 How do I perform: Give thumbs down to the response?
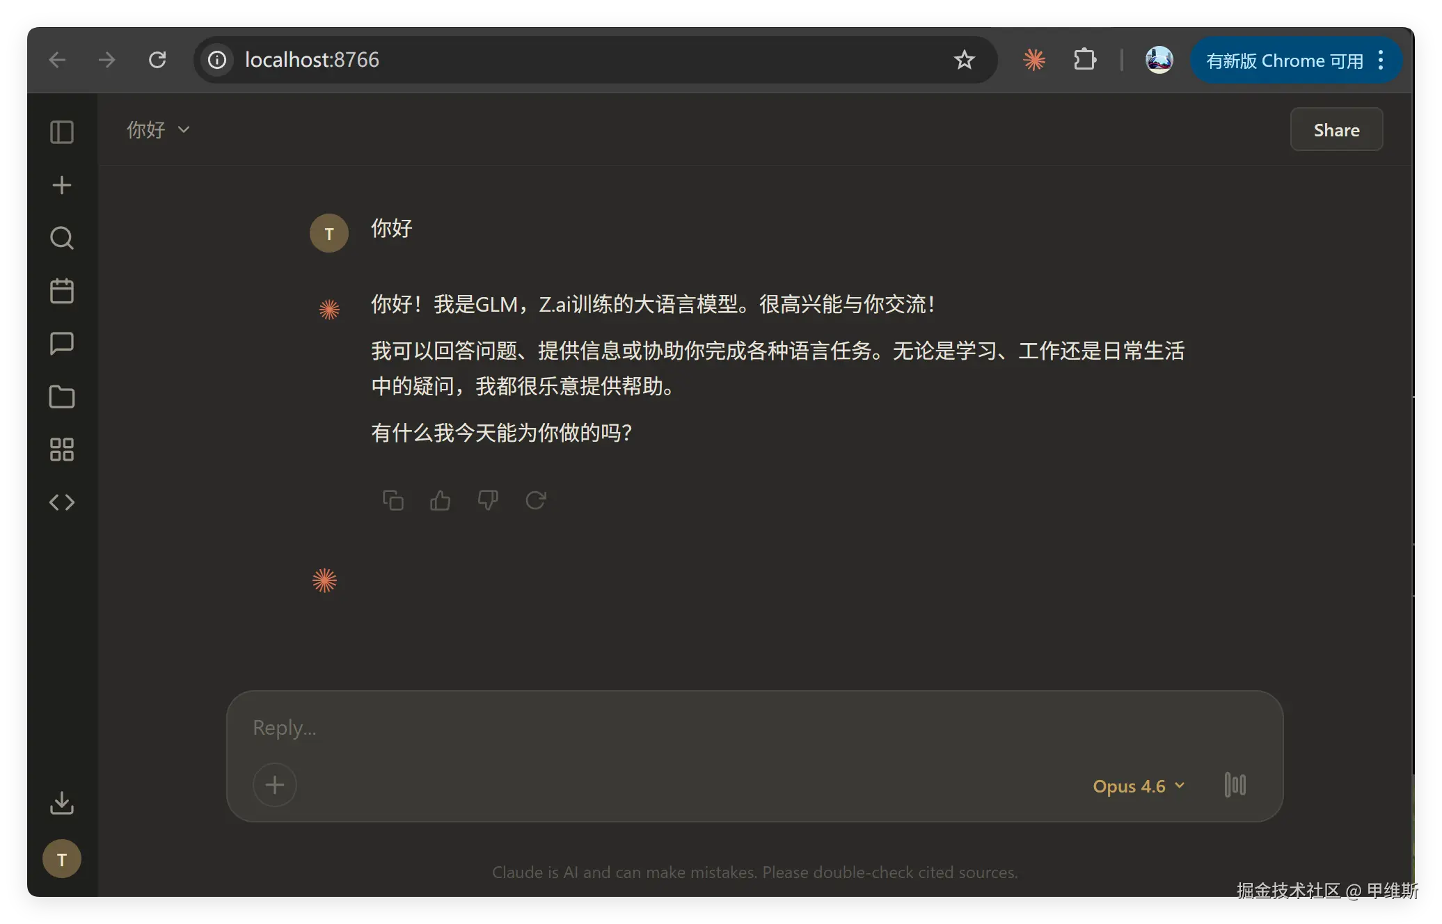click(x=488, y=500)
